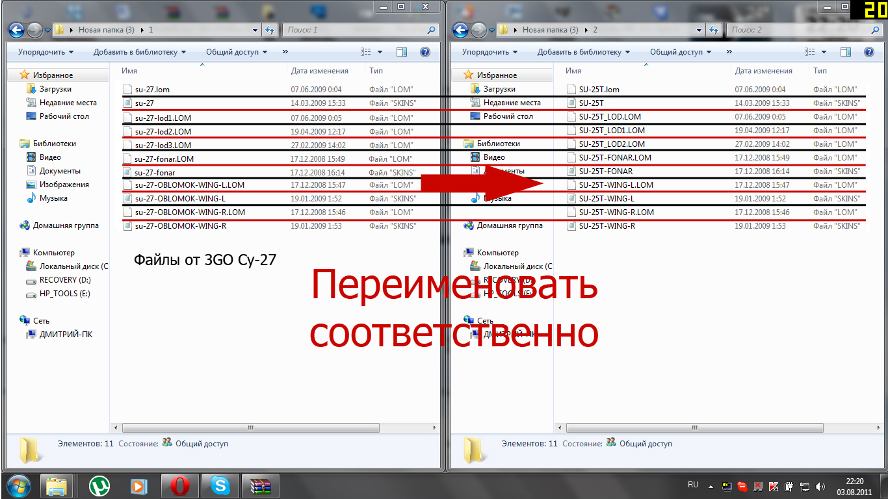Expand toolbar overflow chevron in left window
Viewport: 888px width, 499px height.
285,52
